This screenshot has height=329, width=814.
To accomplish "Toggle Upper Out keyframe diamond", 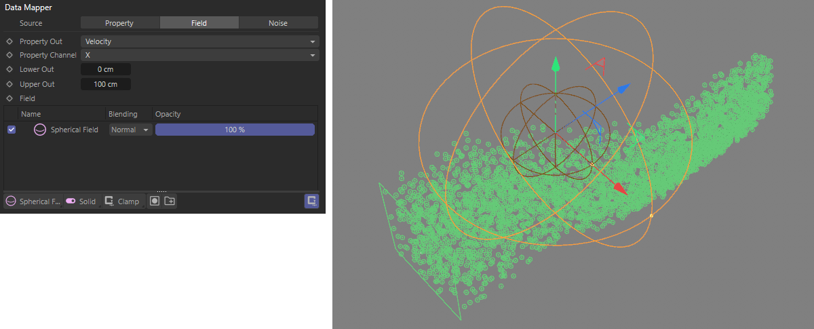I will [9, 84].
